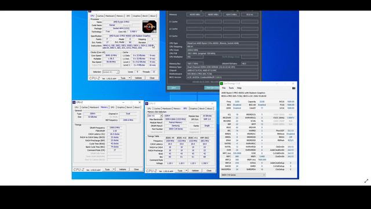Click the Close button in the CPU-Z SPD window
The image size is (371, 209).
point(209,171)
